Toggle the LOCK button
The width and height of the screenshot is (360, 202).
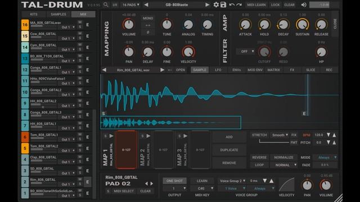[x=275, y=4]
